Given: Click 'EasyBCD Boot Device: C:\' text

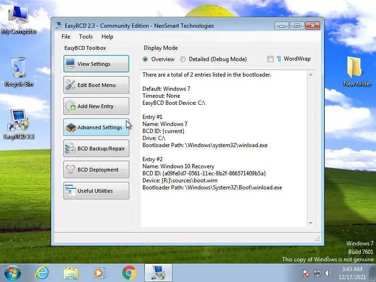Looking at the screenshot, I should tap(174, 103).
